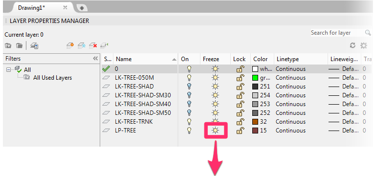
Task: Lock layer LK-TREE-TRNK padlock
Action: (x=241, y=122)
